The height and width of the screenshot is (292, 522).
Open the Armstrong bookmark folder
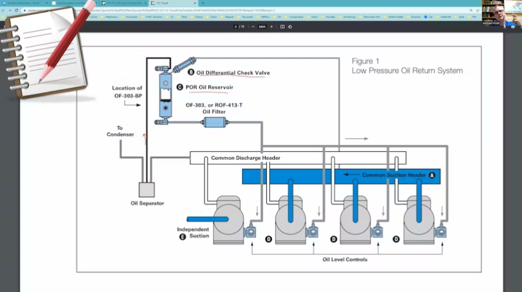[347, 17]
